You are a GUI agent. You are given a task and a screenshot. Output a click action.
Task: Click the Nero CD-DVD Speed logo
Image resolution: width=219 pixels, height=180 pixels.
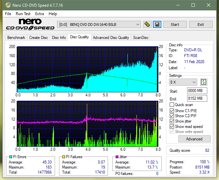click(30, 24)
